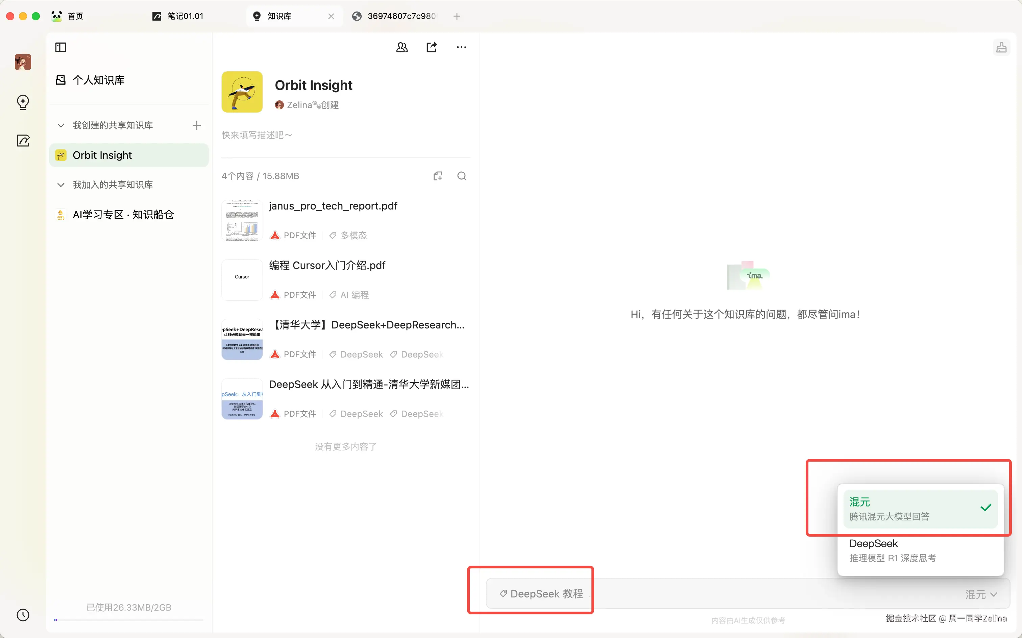Image resolution: width=1022 pixels, height=638 pixels.
Task: Open the 混元 model selector dropdown
Action: [981, 594]
